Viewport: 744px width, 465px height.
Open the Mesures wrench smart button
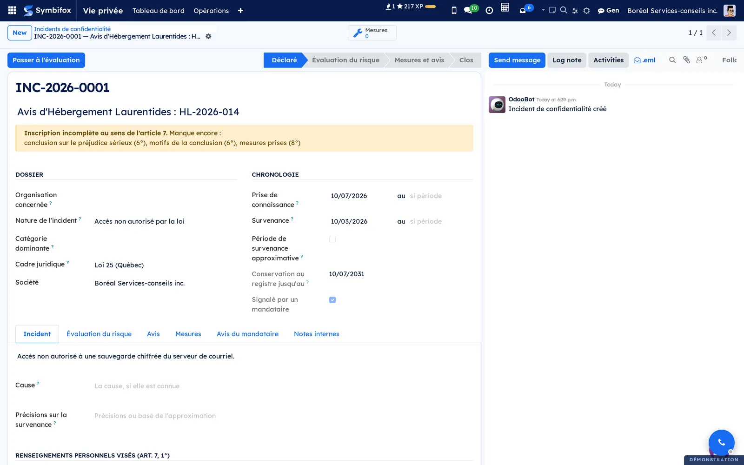coord(372,33)
